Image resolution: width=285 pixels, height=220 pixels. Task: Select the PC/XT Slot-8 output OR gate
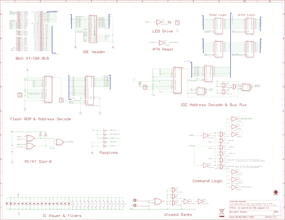coord(60,142)
